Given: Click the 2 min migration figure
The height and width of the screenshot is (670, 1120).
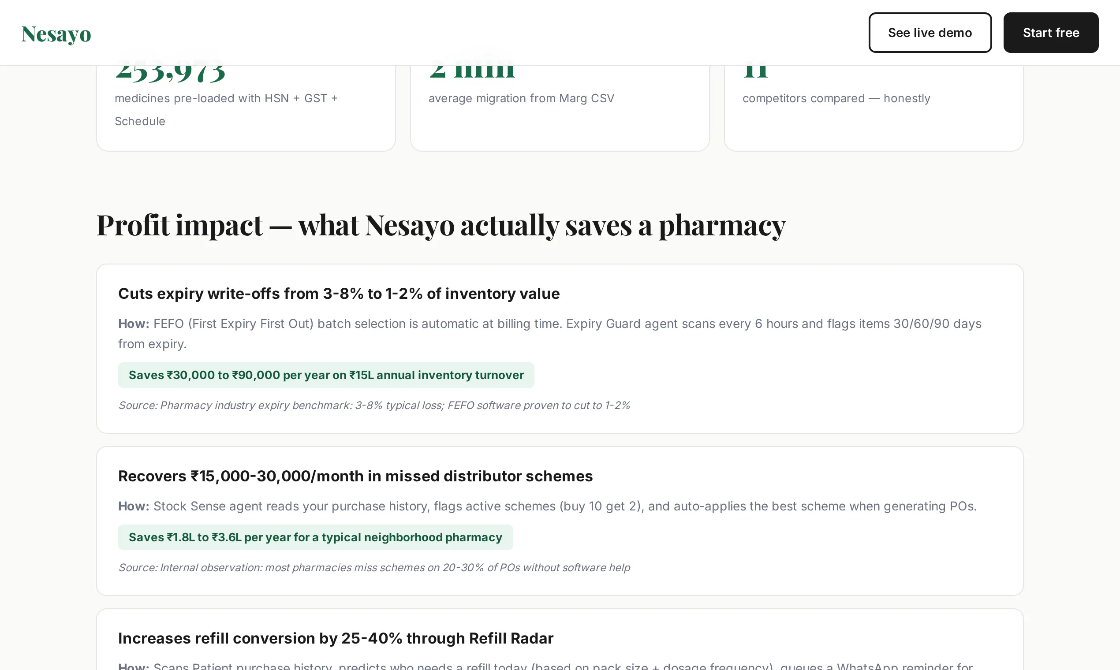Looking at the screenshot, I should (x=472, y=72).
